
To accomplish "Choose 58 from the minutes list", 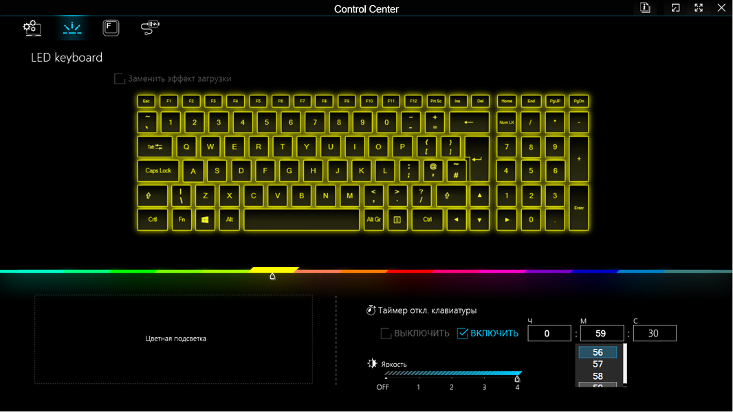I will (x=598, y=376).
